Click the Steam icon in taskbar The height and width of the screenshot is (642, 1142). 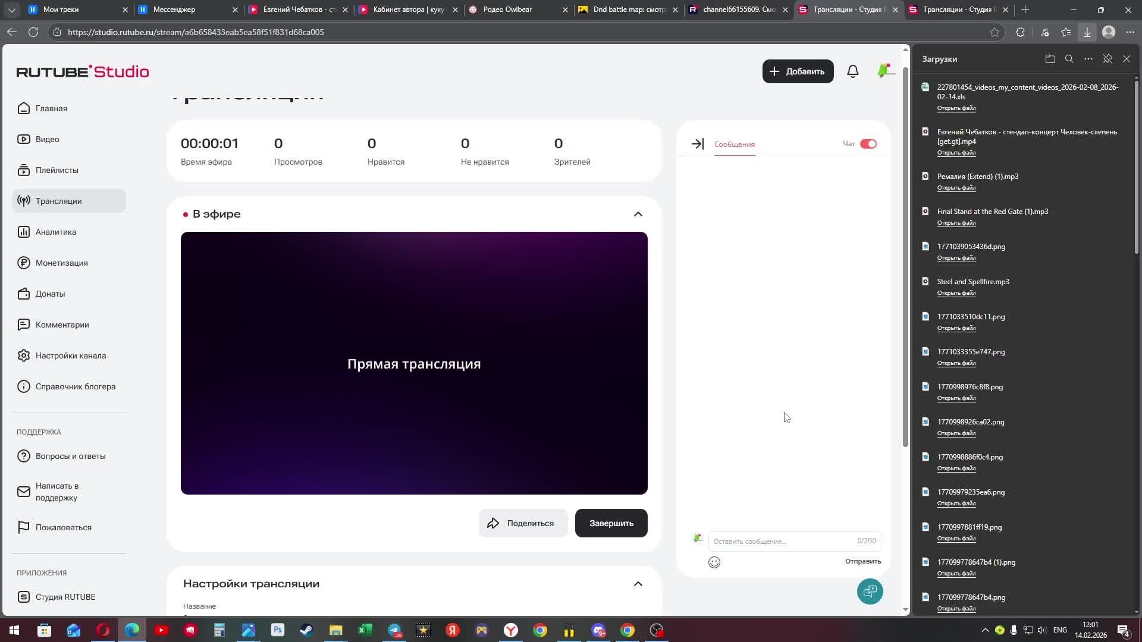(306, 630)
